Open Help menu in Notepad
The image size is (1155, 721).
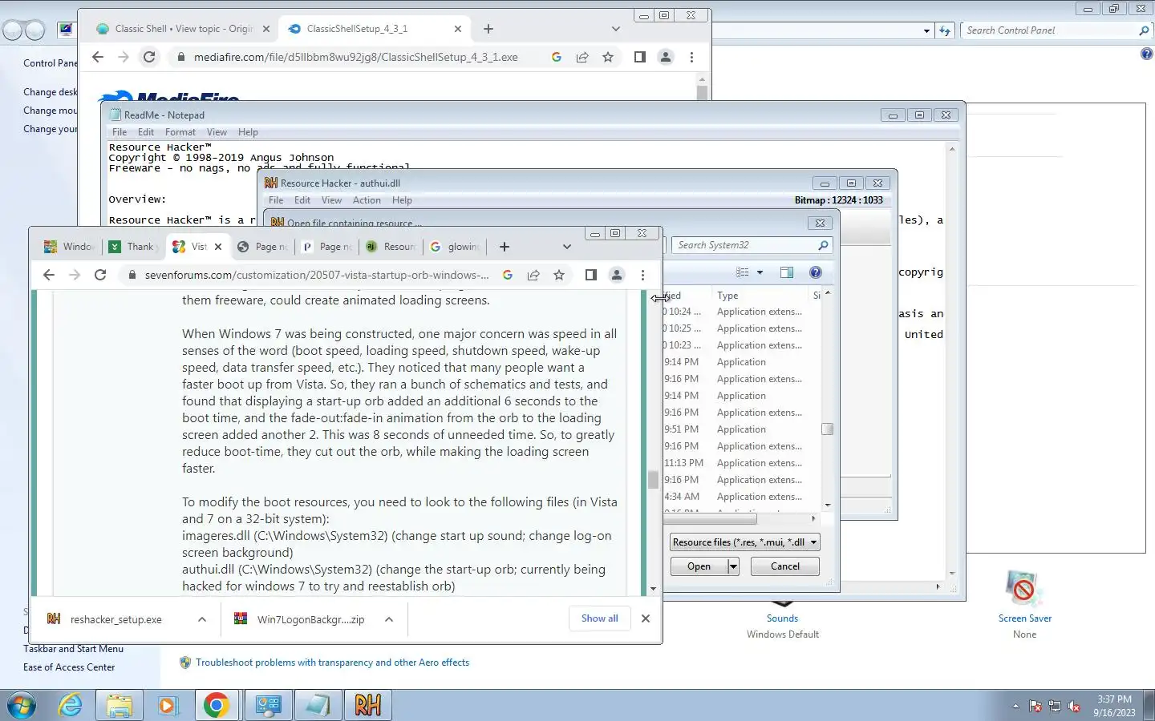tap(249, 132)
